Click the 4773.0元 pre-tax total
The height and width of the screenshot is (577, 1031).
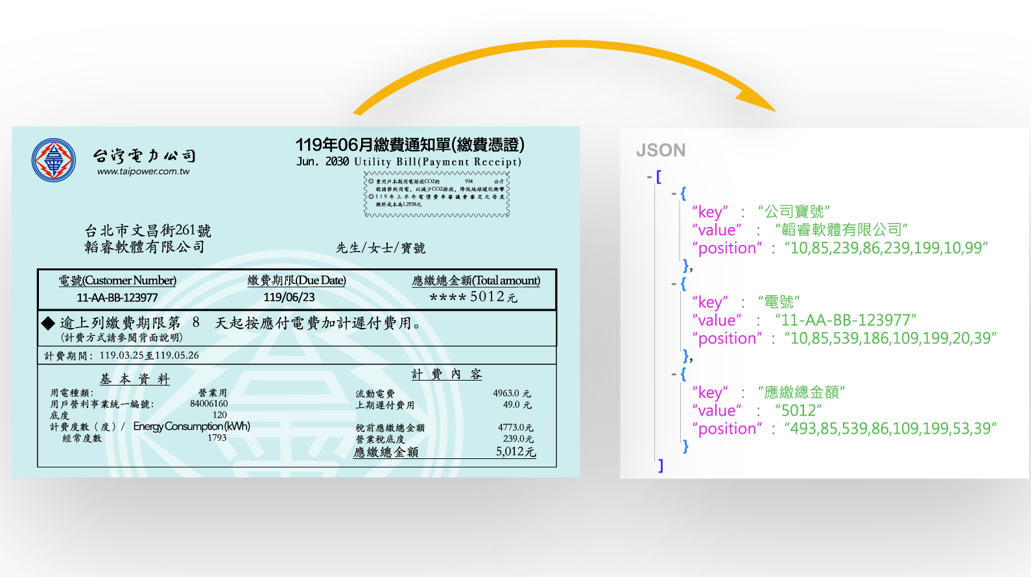point(515,427)
